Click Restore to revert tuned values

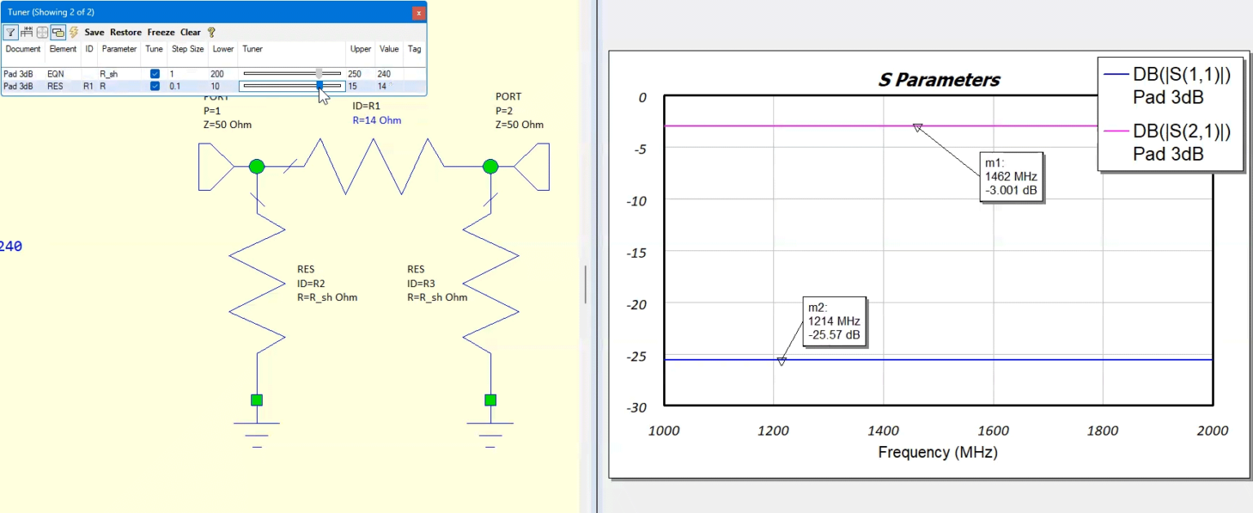pyautogui.click(x=126, y=32)
